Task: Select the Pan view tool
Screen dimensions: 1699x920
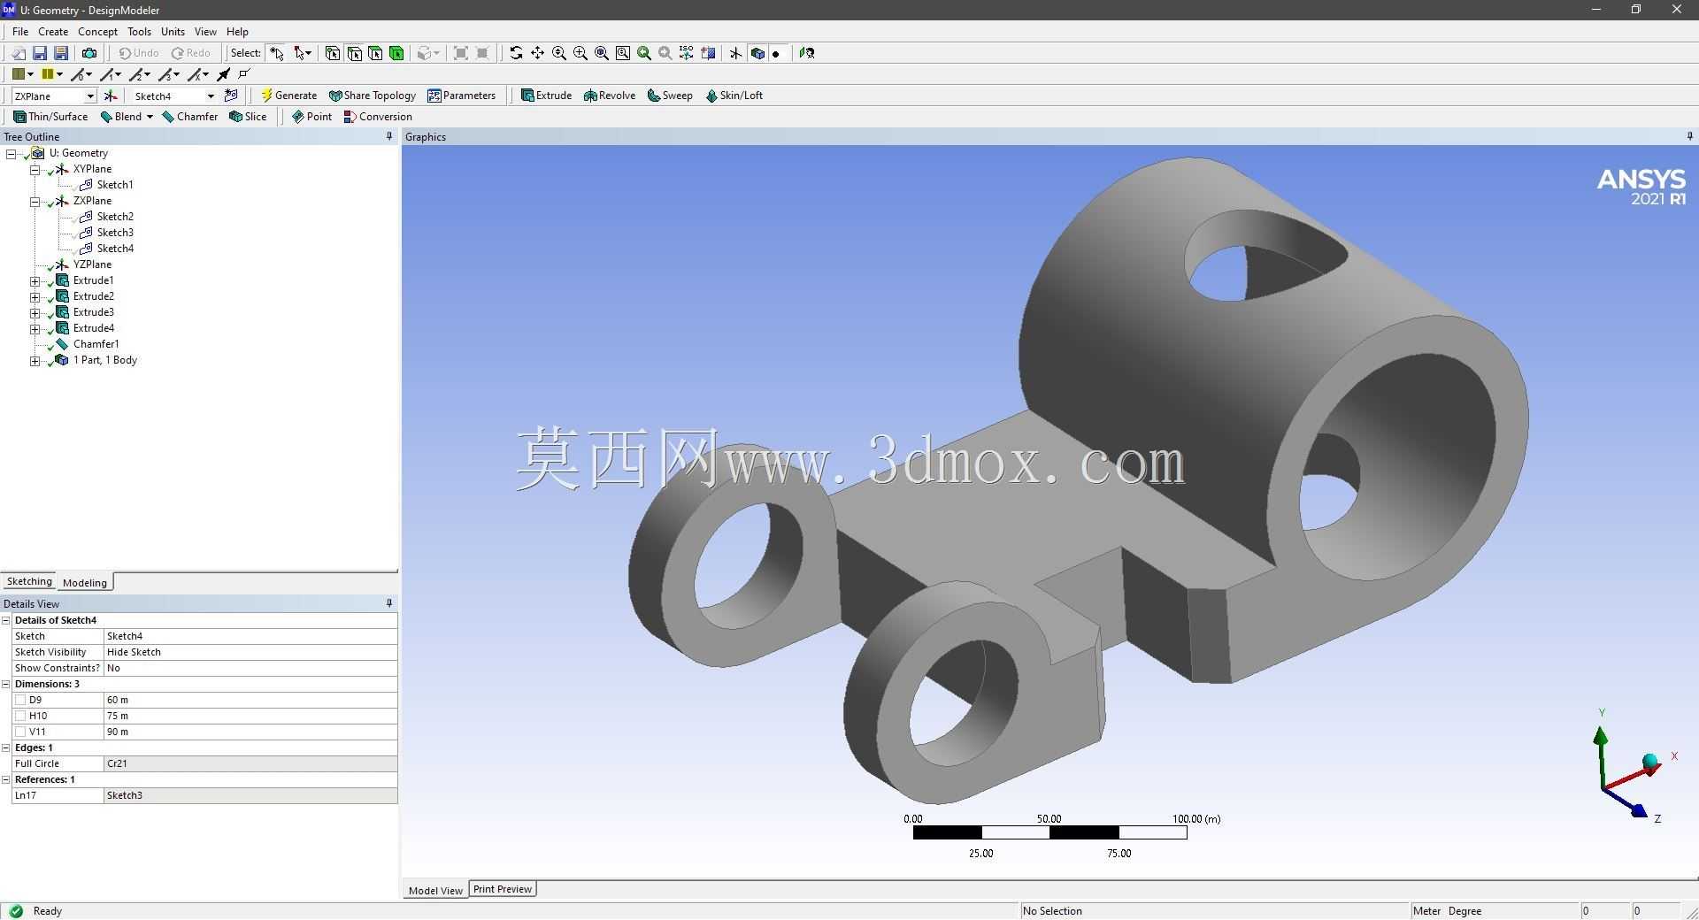Action: [537, 53]
